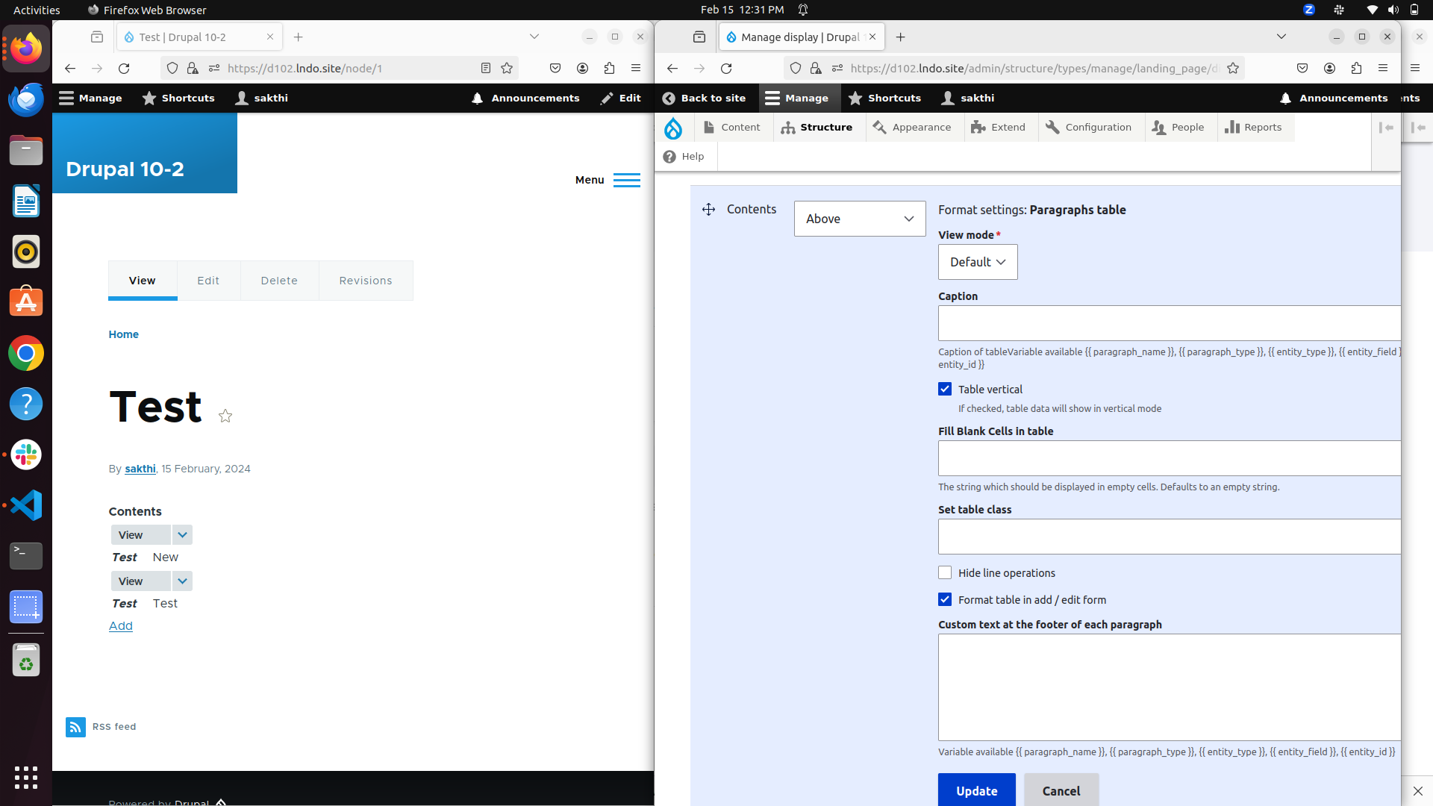Click the Add link under Contents

pos(121,626)
